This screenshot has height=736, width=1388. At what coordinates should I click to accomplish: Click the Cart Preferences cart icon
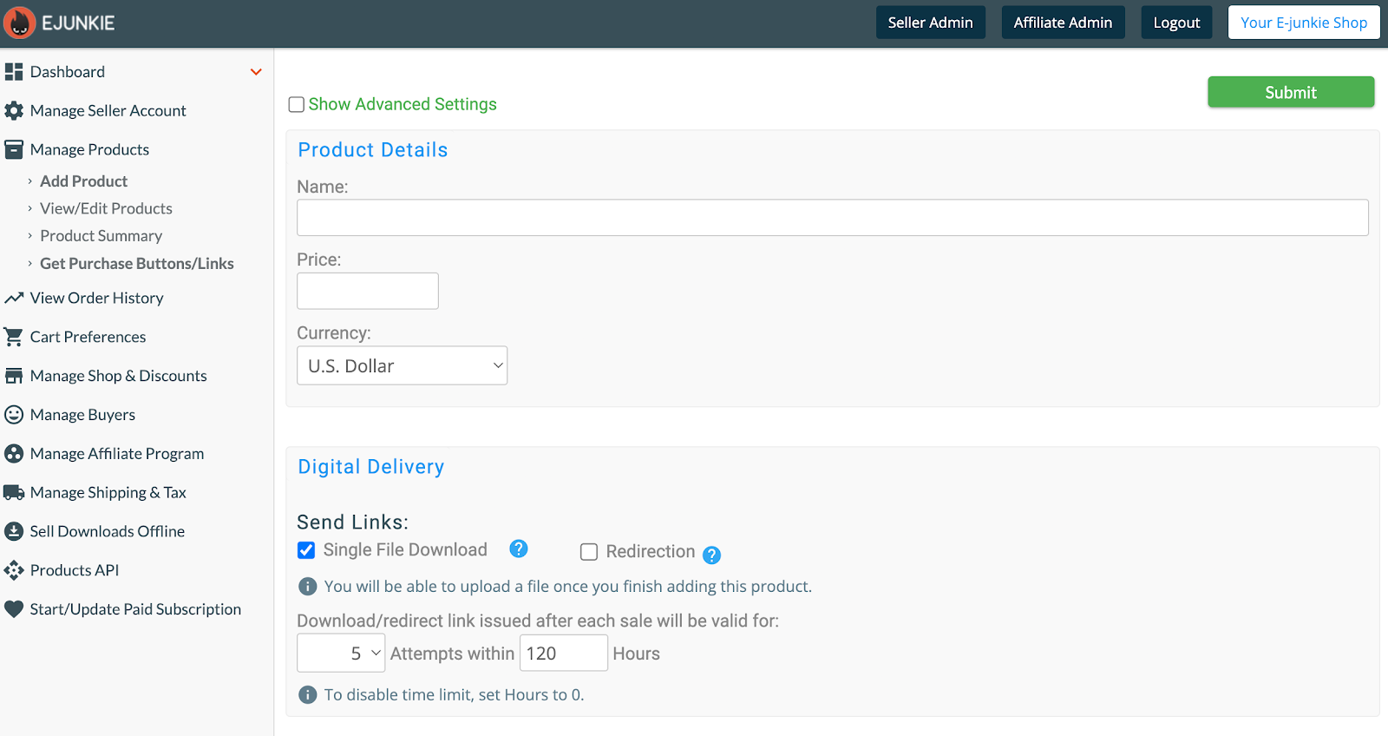[14, 337]
